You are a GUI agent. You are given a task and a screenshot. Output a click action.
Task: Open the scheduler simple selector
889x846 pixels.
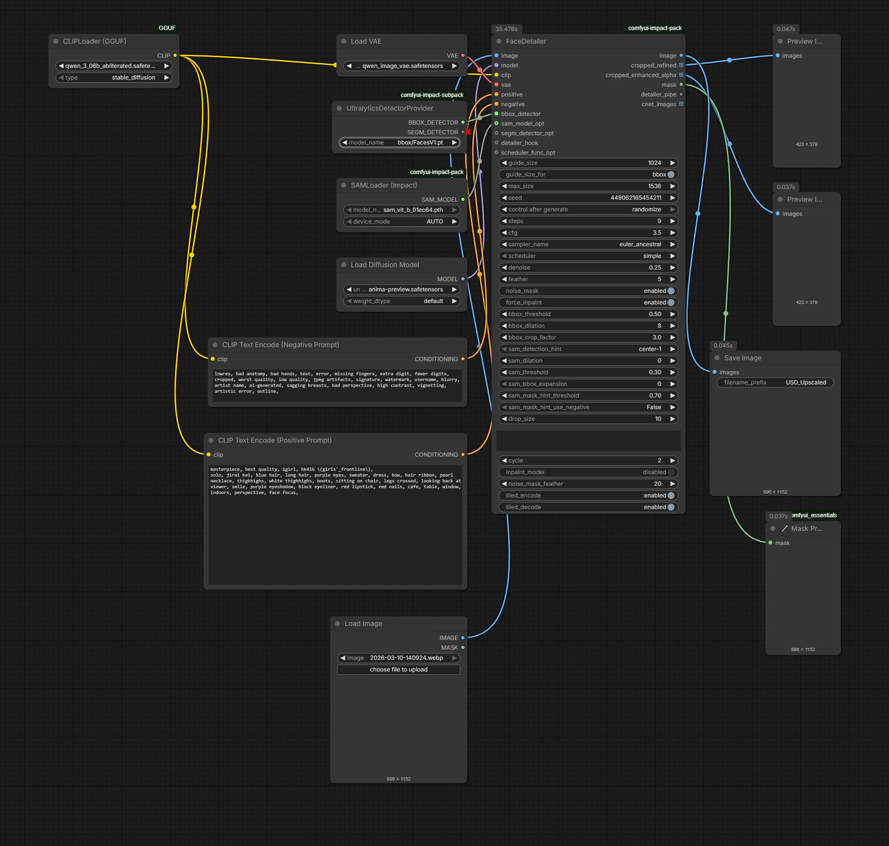588,256
